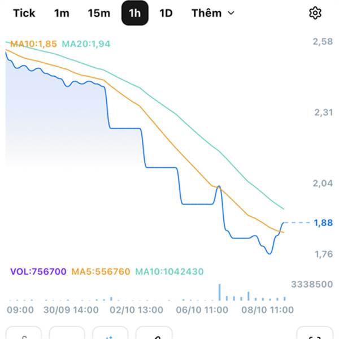Click the MA20:1,94 indicator label

[x=86, y=43]
